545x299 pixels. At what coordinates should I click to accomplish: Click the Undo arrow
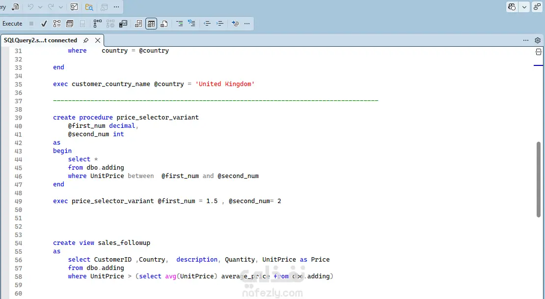click(x=30, y=7)
